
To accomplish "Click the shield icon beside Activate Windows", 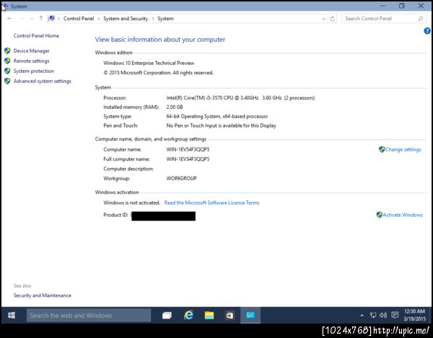I will pos(380,215).
